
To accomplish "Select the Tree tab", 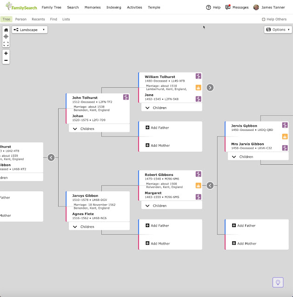I will pyautogui.click(x=6, y=19).
